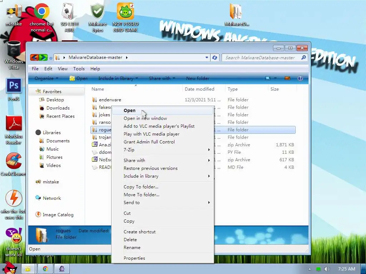Screen dimensions: 366x274
Task: Sort by the Size column header
Action: (282, 89)
